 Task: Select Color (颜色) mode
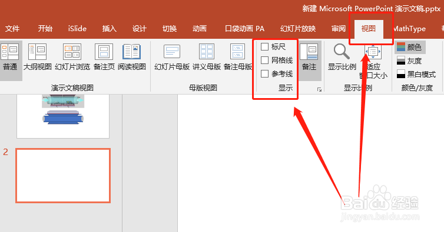tap(409, 47)
